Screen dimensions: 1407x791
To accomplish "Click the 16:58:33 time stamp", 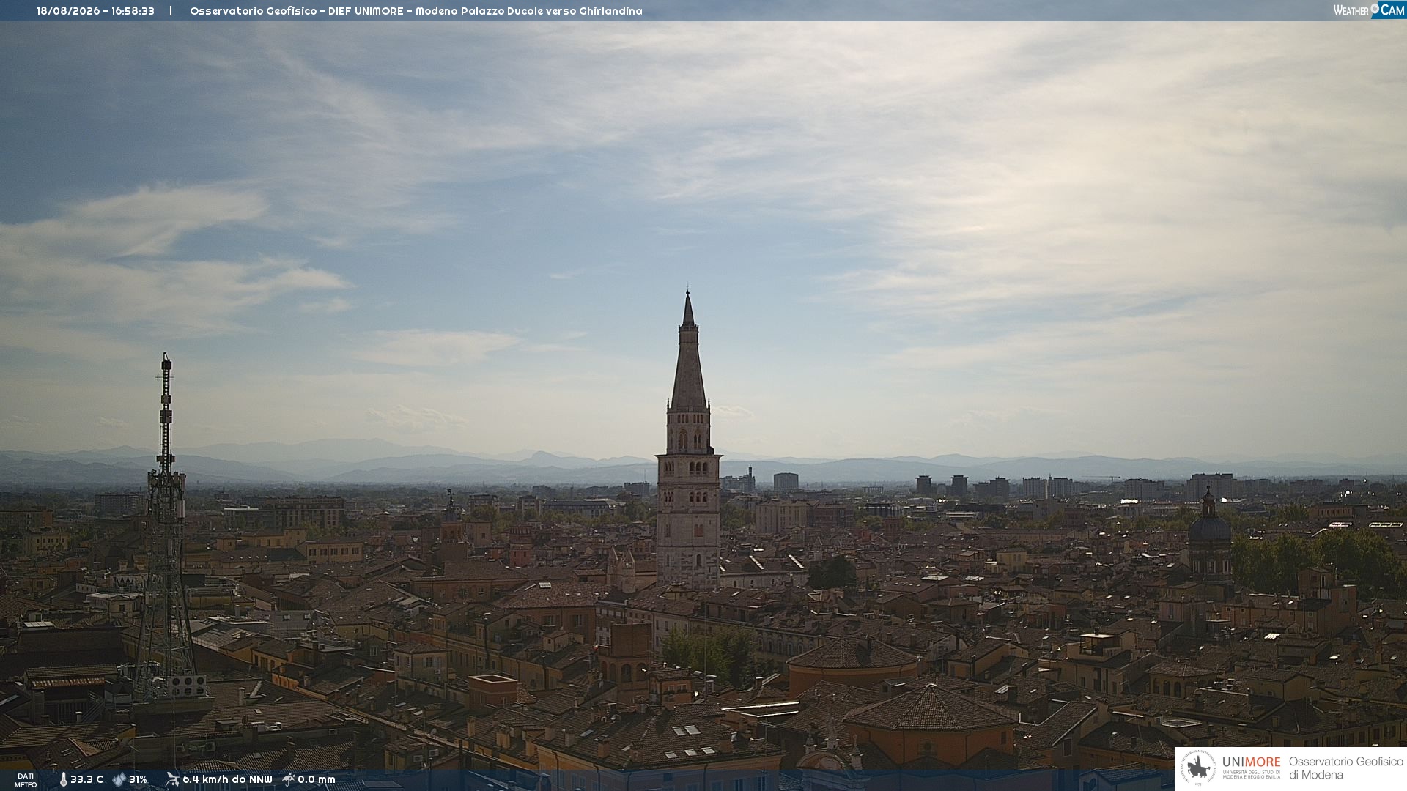I will coord(133,11).
